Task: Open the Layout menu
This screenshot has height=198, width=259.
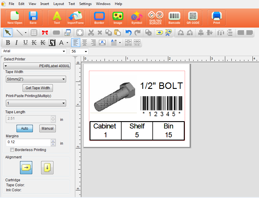Action: pos(59,4)
